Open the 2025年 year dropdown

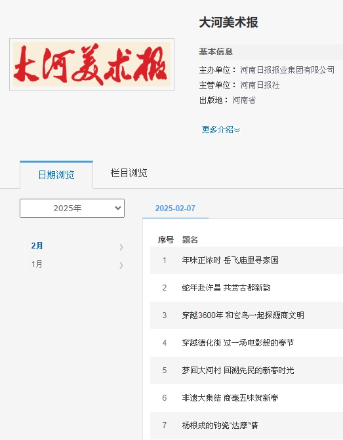[72, 209]
